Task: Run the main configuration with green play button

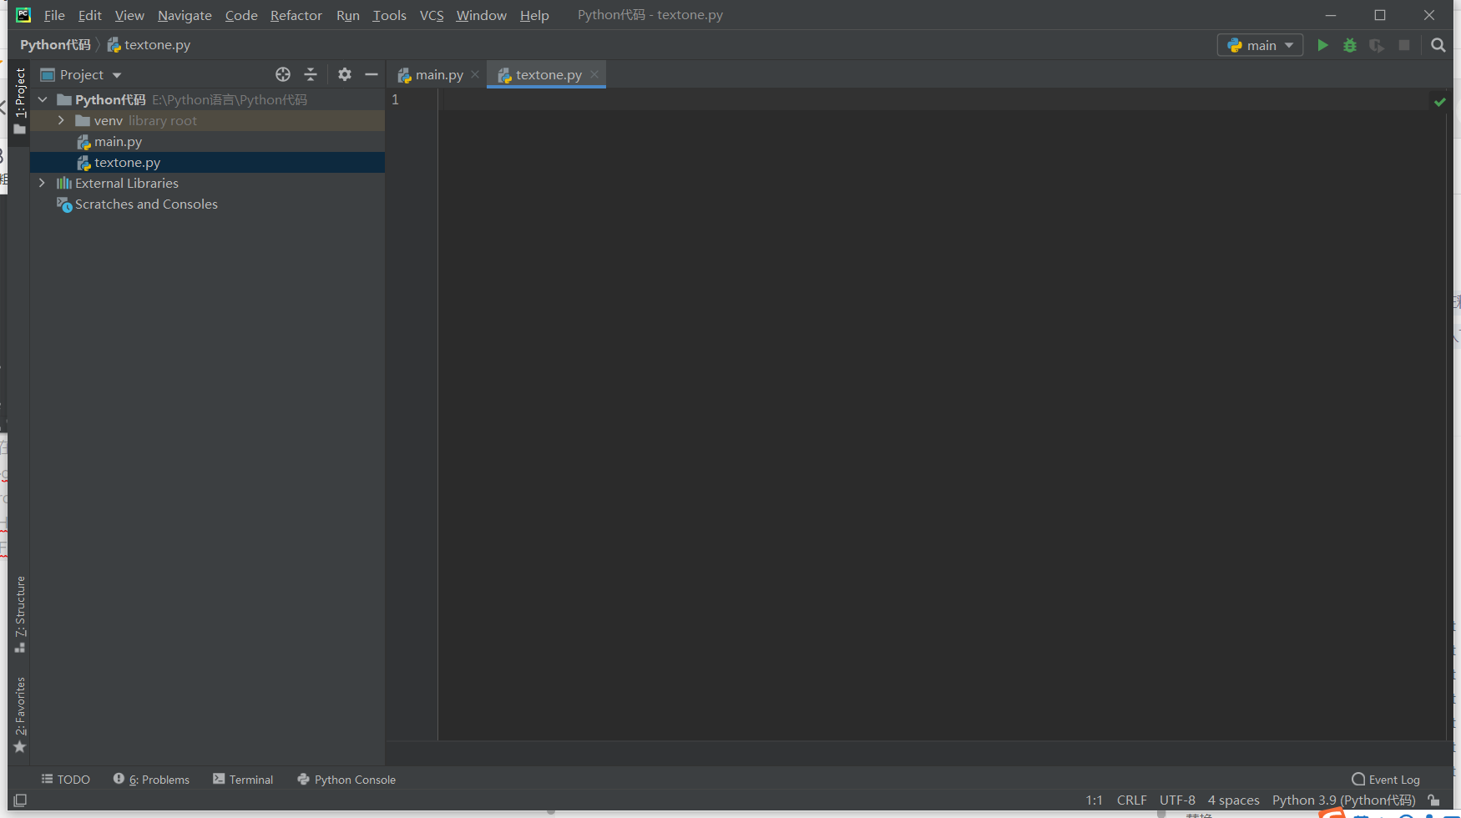Action: tap(1322, 45)
